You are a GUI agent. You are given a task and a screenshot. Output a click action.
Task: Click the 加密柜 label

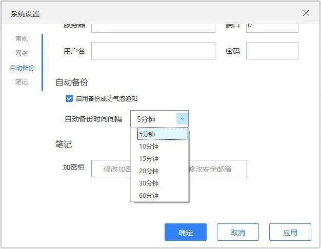point(74,167)
